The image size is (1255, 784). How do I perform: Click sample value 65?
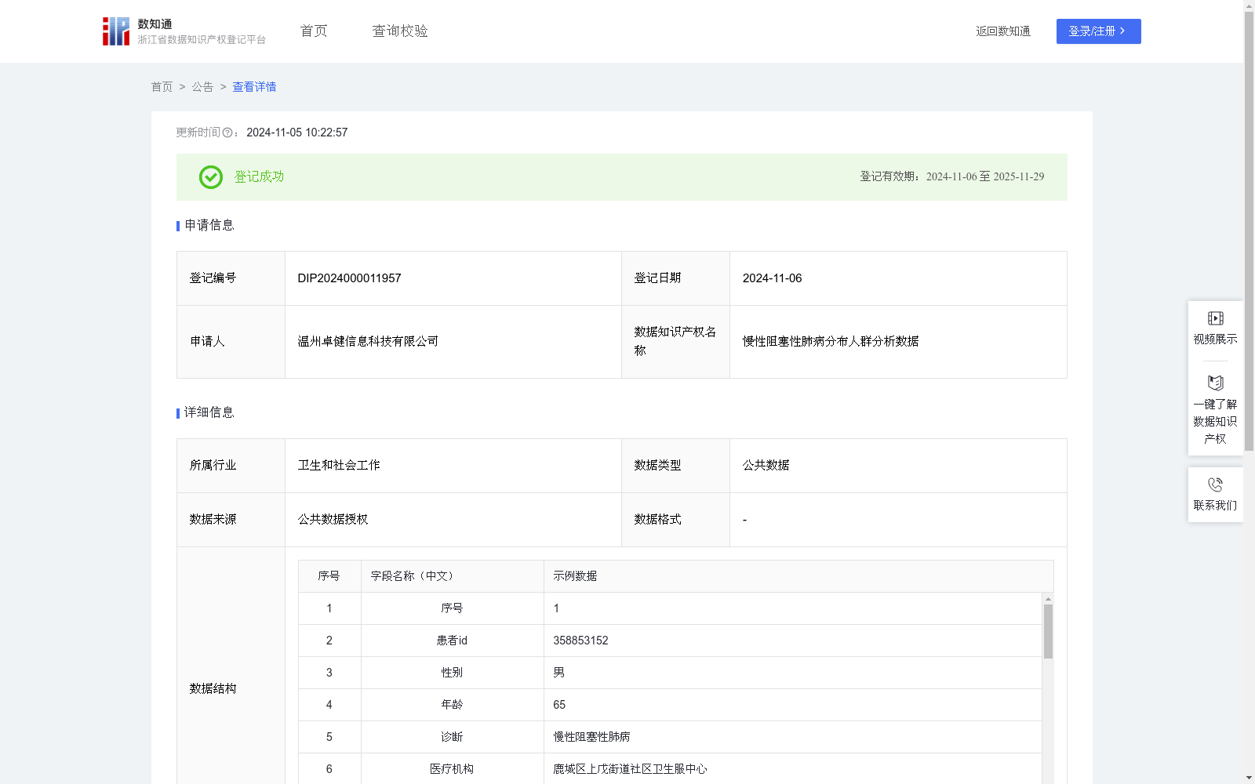559,705
